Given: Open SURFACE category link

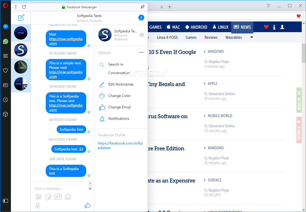Looking at the screenshot, I should 215,180.
